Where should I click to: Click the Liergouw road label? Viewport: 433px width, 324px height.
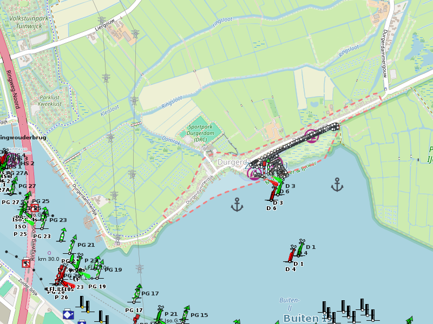coord(106,26)
